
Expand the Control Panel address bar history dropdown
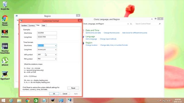[128, 24]
